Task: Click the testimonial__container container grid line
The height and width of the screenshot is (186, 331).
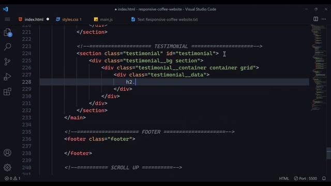Action: point(180,68)
